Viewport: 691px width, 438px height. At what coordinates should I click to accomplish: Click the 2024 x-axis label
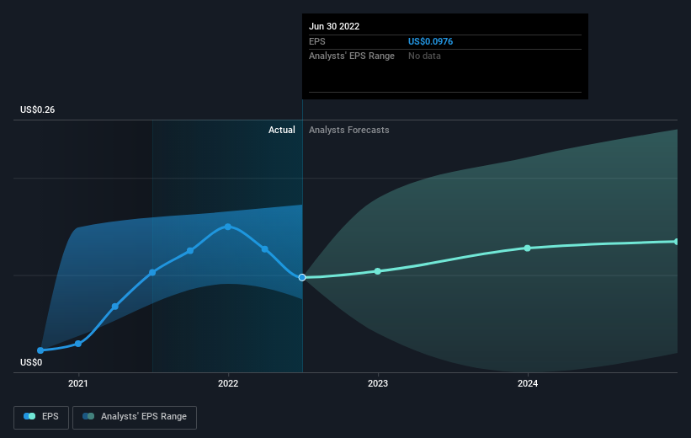coord(528,383)
